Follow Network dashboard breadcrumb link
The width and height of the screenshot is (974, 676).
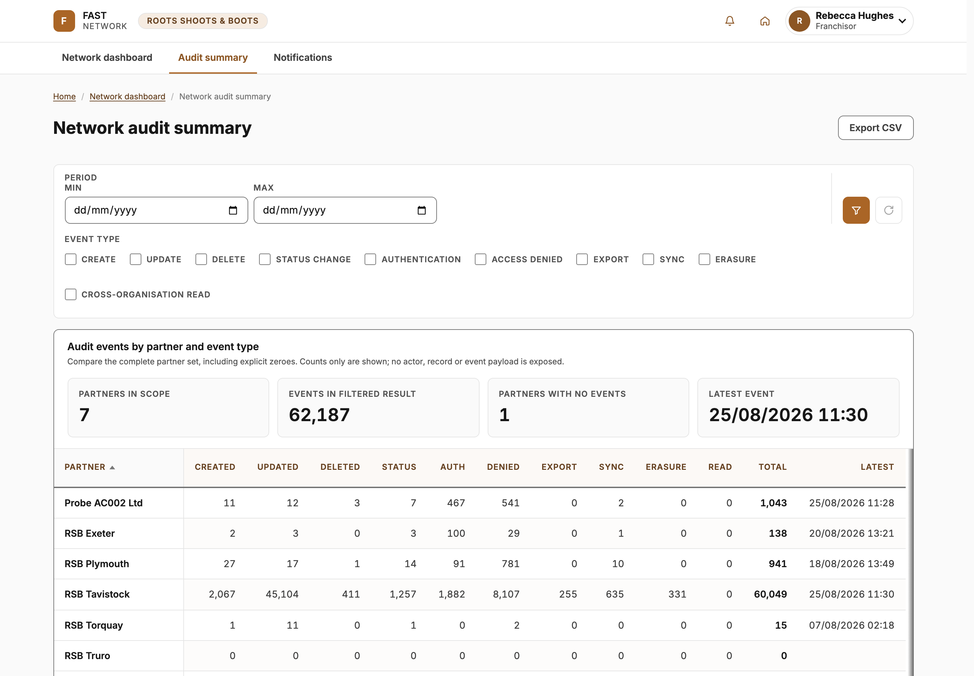(127, 97)
